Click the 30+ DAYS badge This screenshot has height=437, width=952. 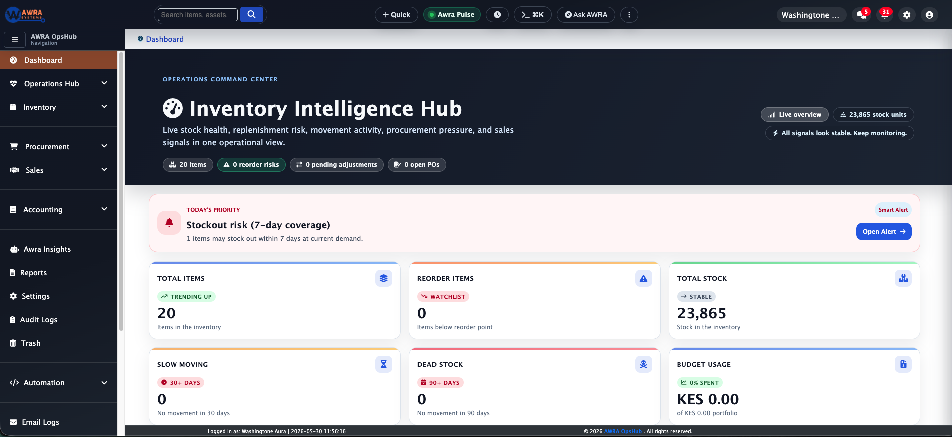[181, 383]
